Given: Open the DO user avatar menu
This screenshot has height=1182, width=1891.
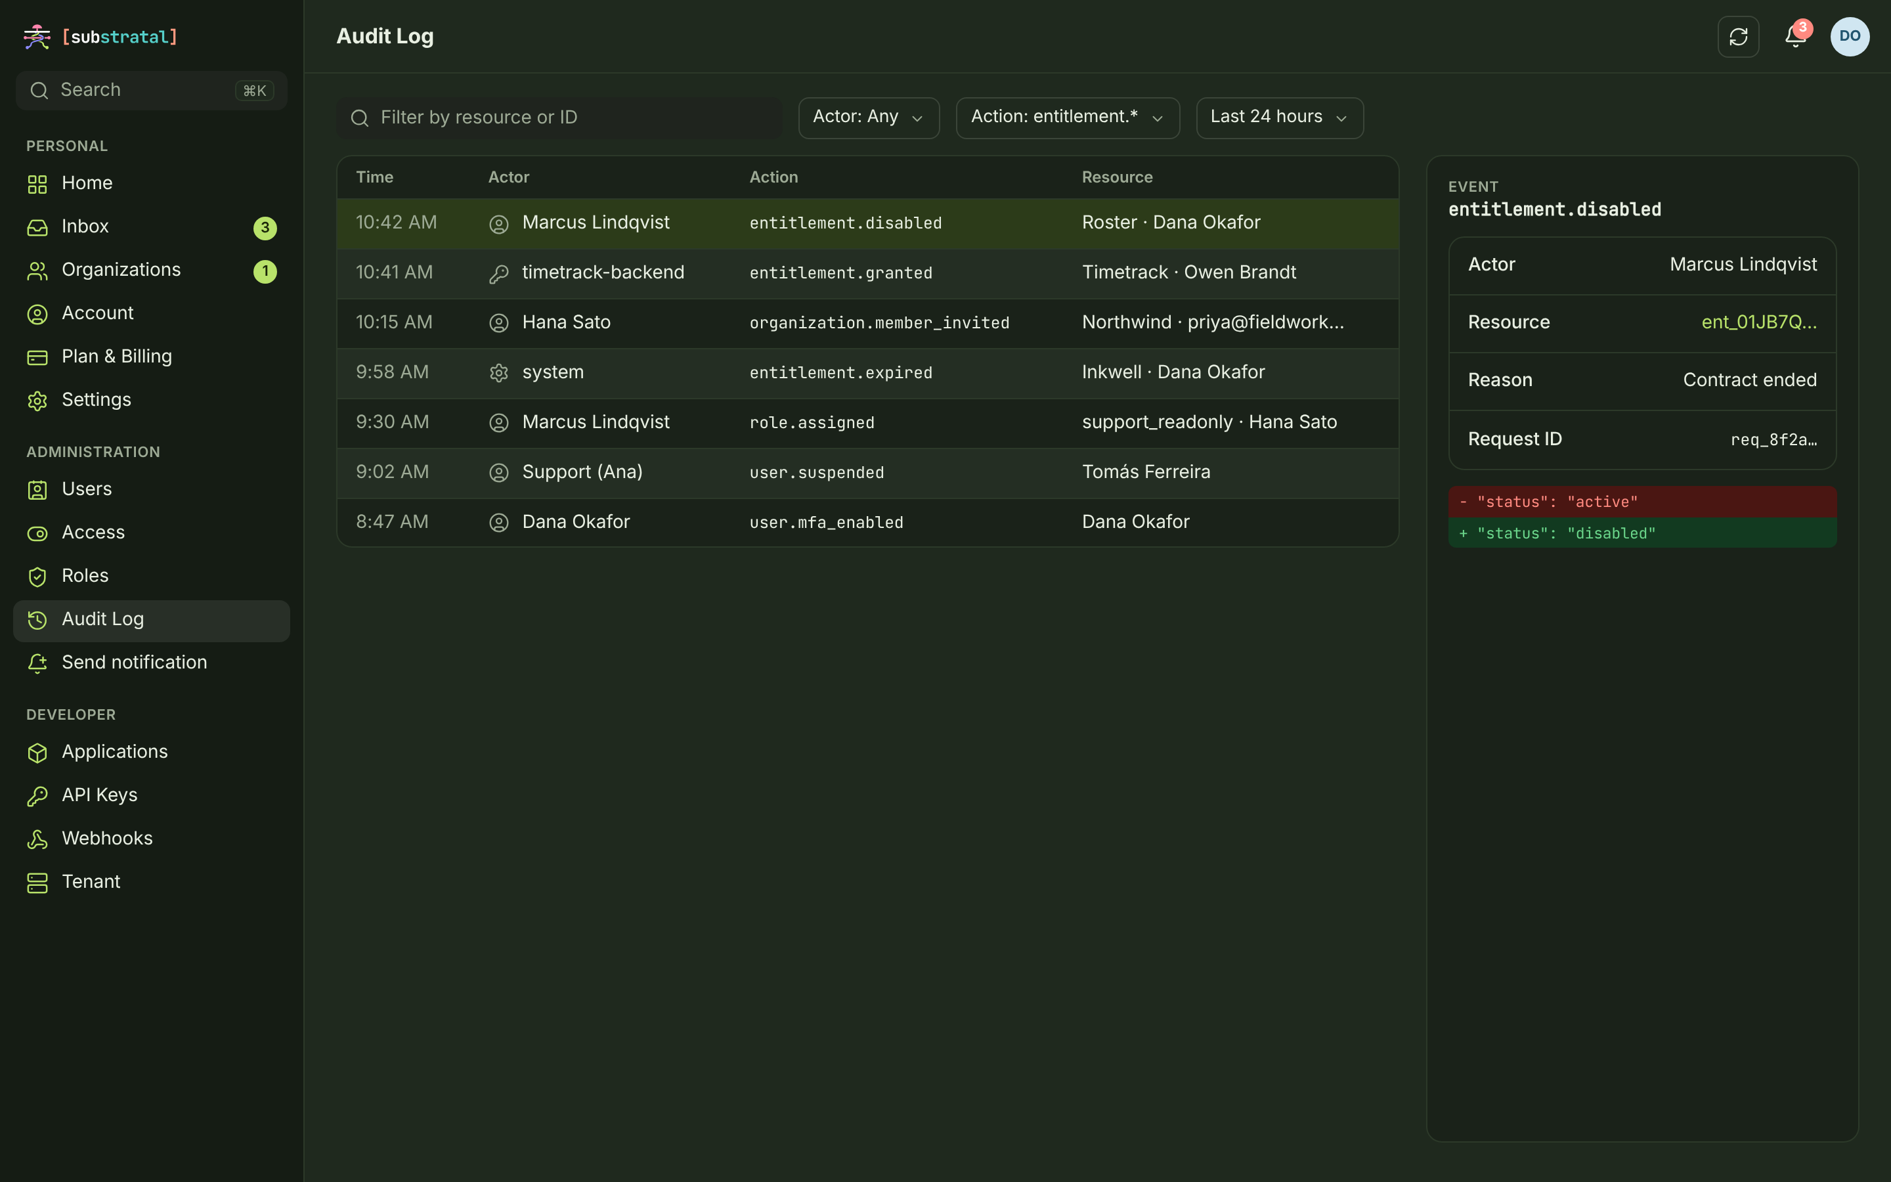Looking at the screenshot, I should point(1850,37).
